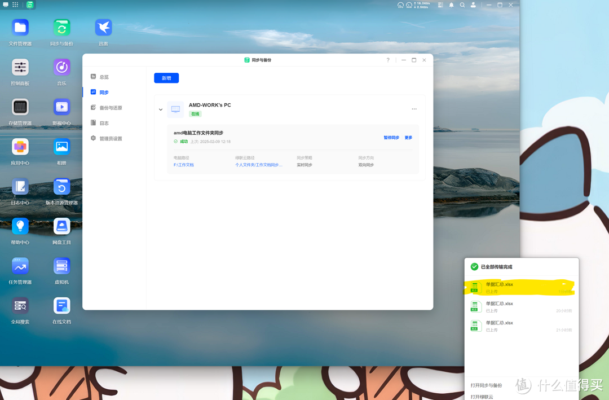Launch the 任务管理器 icon

click(20, 266)
